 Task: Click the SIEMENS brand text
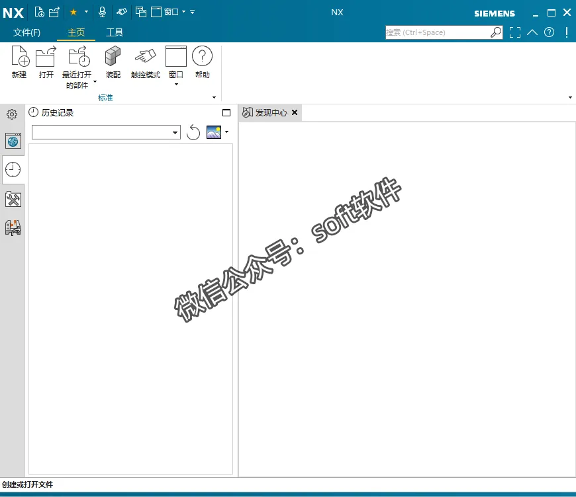click(495, 14)
